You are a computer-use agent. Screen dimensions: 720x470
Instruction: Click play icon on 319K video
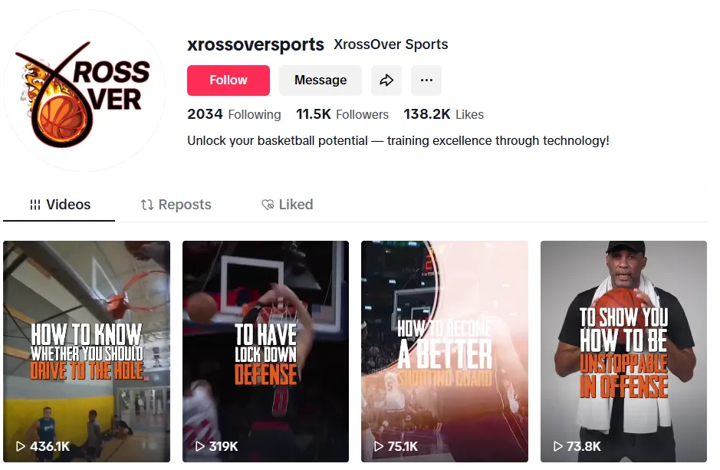(200, 446)
